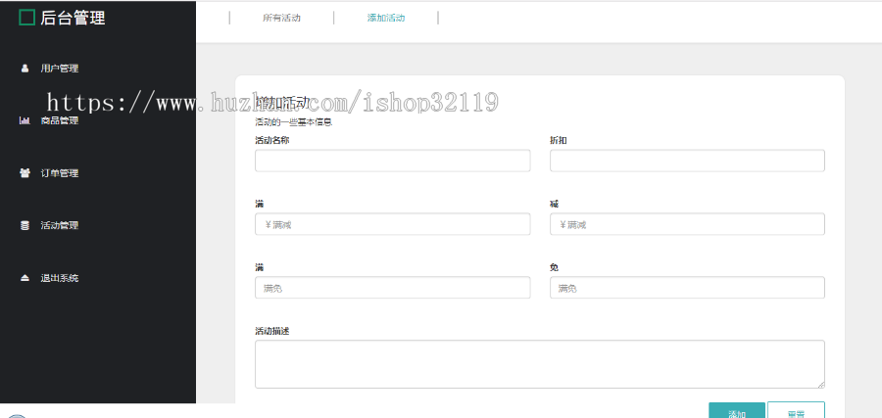Switch to the 所有活动 tab
882x418 pixels.
coord(281,18)
